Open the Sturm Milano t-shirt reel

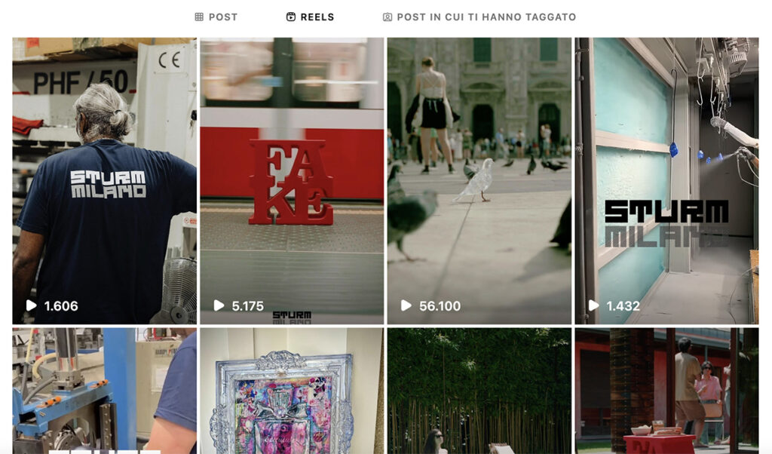[104, 181]
